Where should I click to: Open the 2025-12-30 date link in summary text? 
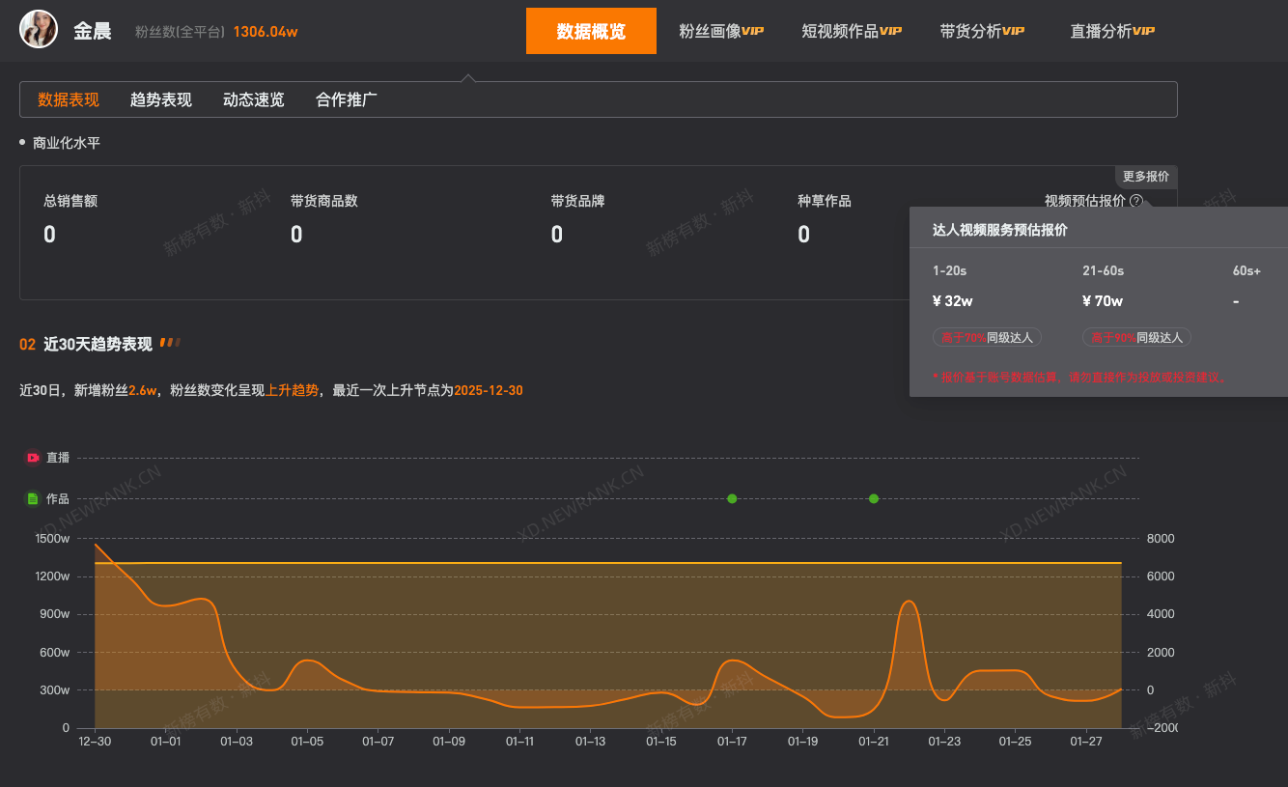tap(489, 390)
